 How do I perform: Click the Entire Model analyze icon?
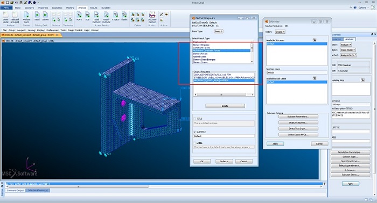click(5, 17)
